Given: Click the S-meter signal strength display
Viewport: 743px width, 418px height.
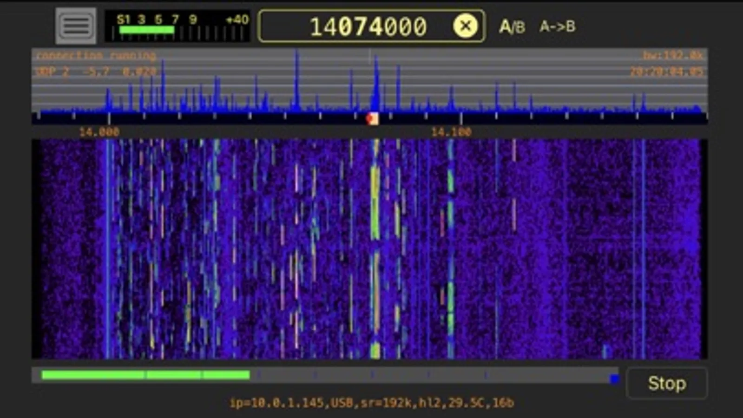Looking at the screenshot, I should [177, 26].
